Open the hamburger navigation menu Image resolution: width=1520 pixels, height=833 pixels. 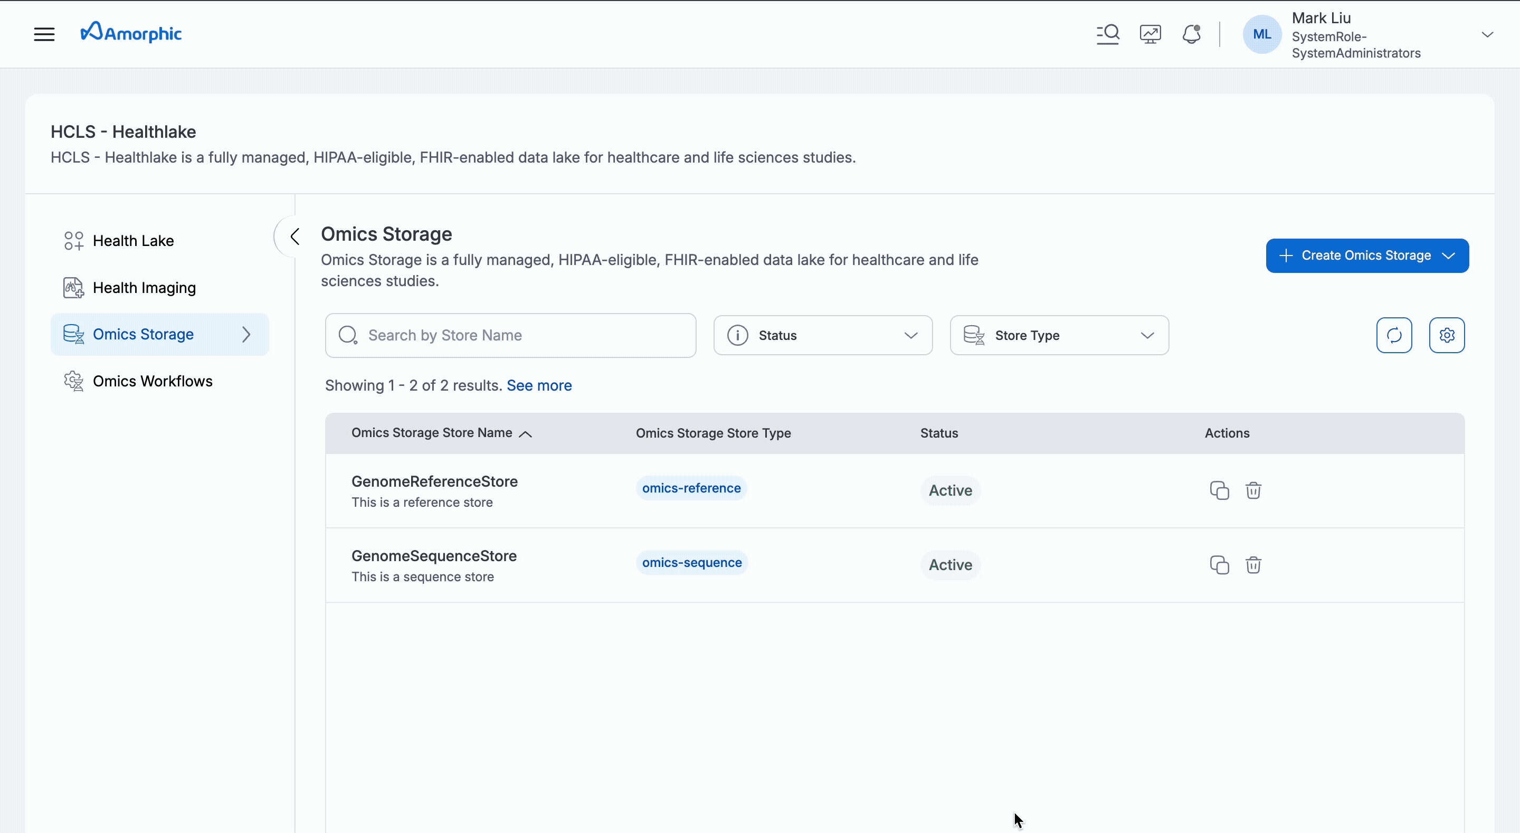tap(44, 34)
